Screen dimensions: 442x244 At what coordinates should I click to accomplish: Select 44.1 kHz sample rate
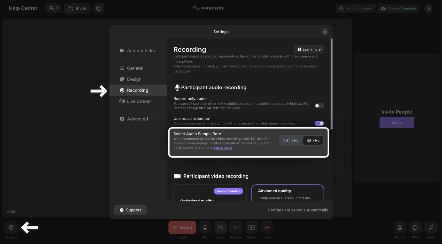click(x=291, y=141)
